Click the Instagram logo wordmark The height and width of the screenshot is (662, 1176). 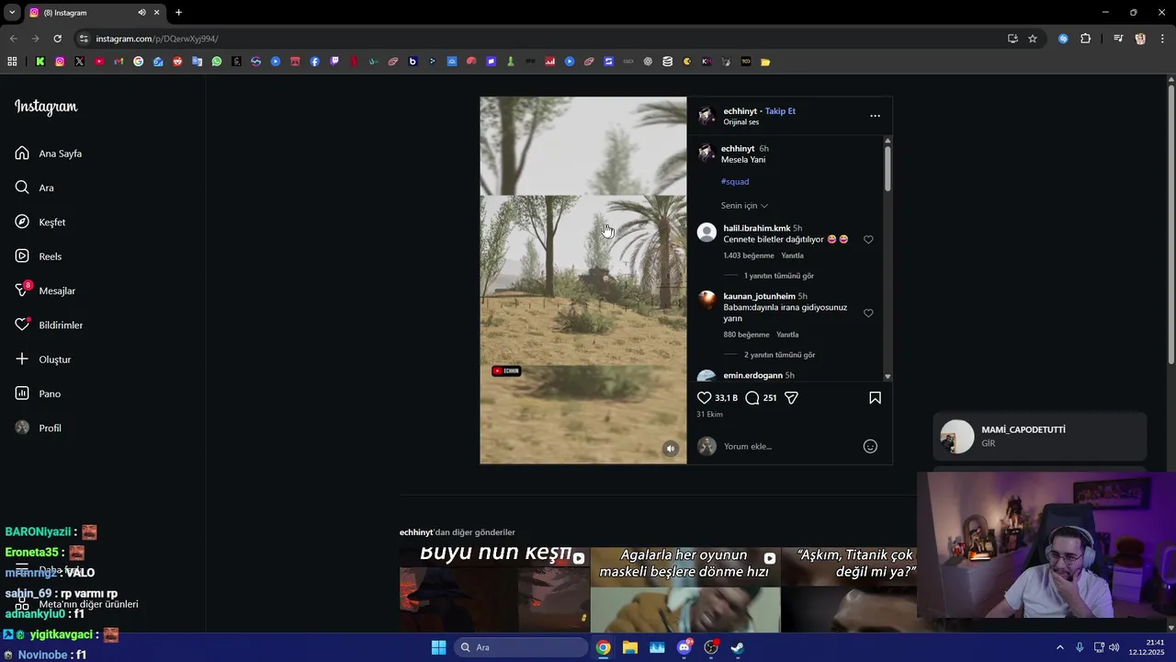(46, 107)
